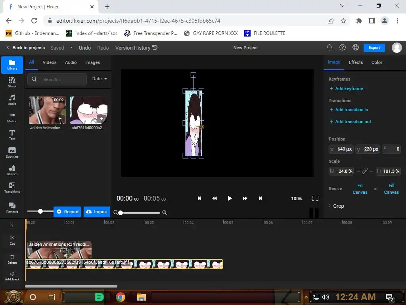Select the Jaiden Animation video thumbnail

click(x=47, y=110)
